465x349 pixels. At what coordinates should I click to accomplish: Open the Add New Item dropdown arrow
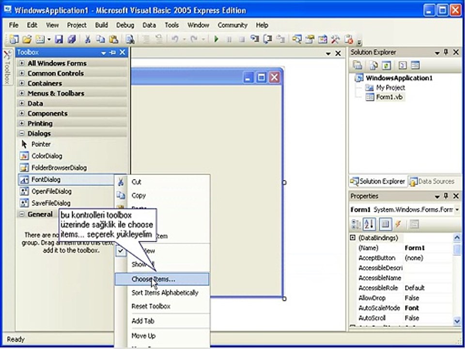pos(49,39)
